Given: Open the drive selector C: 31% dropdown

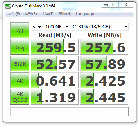Looking at the screenshot, I should pyautogui.click(x=100, y=27).
